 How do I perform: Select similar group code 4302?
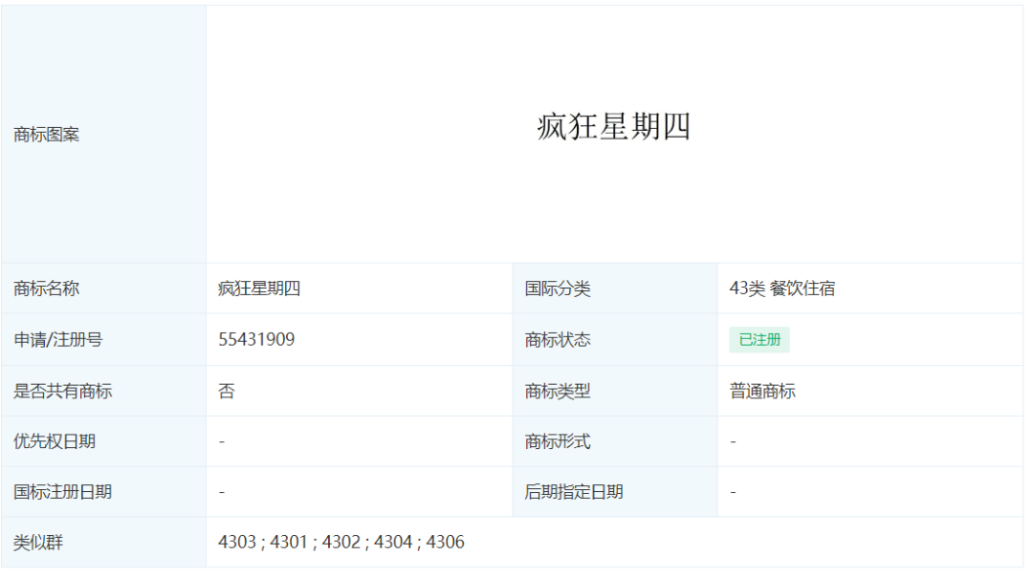(341, 542)
